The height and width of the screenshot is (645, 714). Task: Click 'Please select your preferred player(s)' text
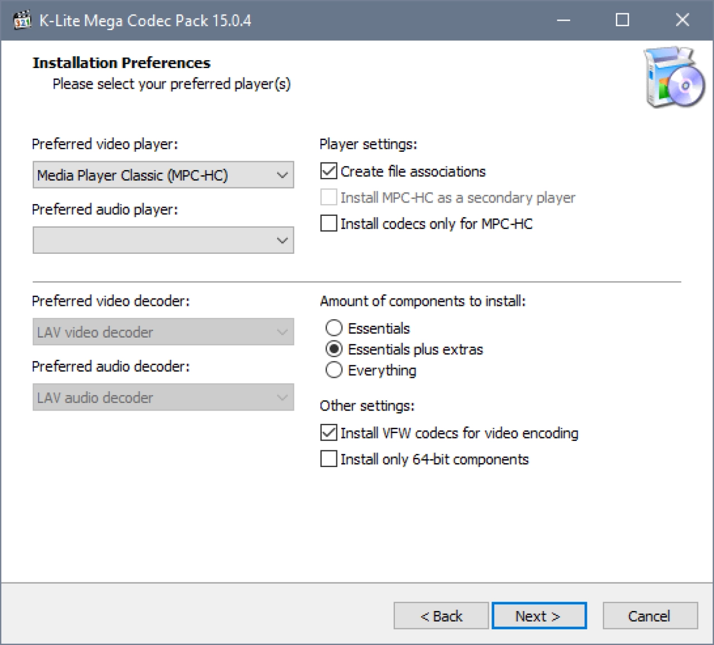point(172,84)
